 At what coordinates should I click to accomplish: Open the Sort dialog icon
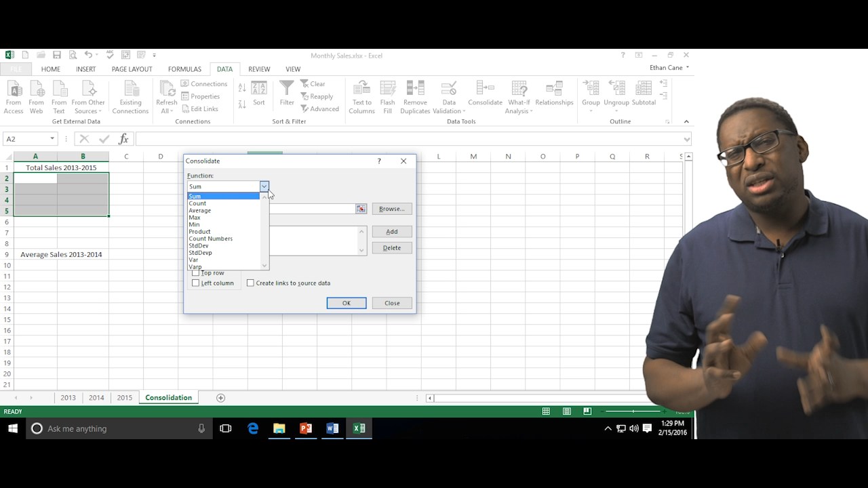(x=259, y=94)
